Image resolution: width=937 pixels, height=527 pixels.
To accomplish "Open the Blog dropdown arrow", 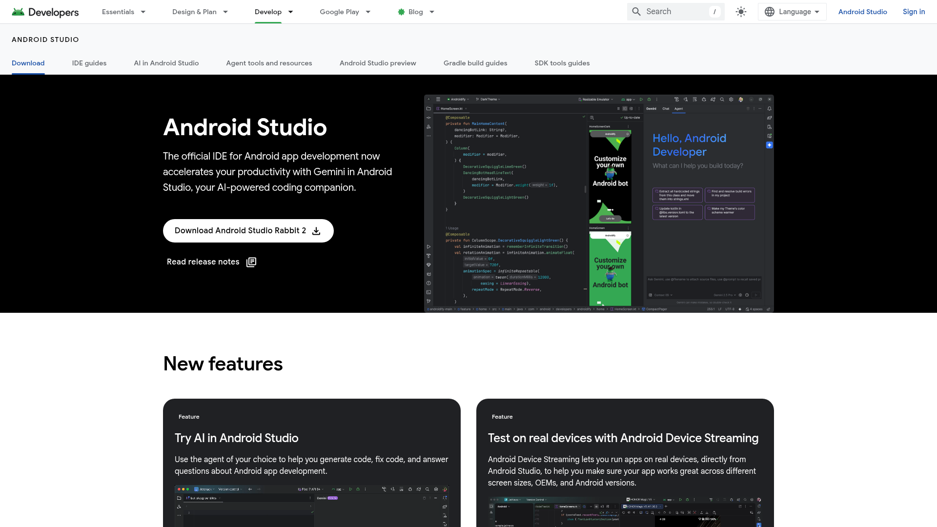I will [432, 12].
